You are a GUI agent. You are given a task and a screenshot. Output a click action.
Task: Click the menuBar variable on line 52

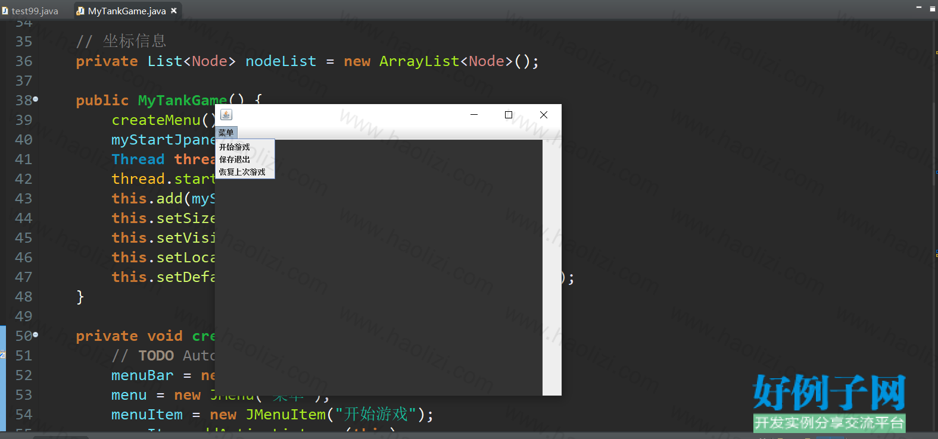pos(142,375)
